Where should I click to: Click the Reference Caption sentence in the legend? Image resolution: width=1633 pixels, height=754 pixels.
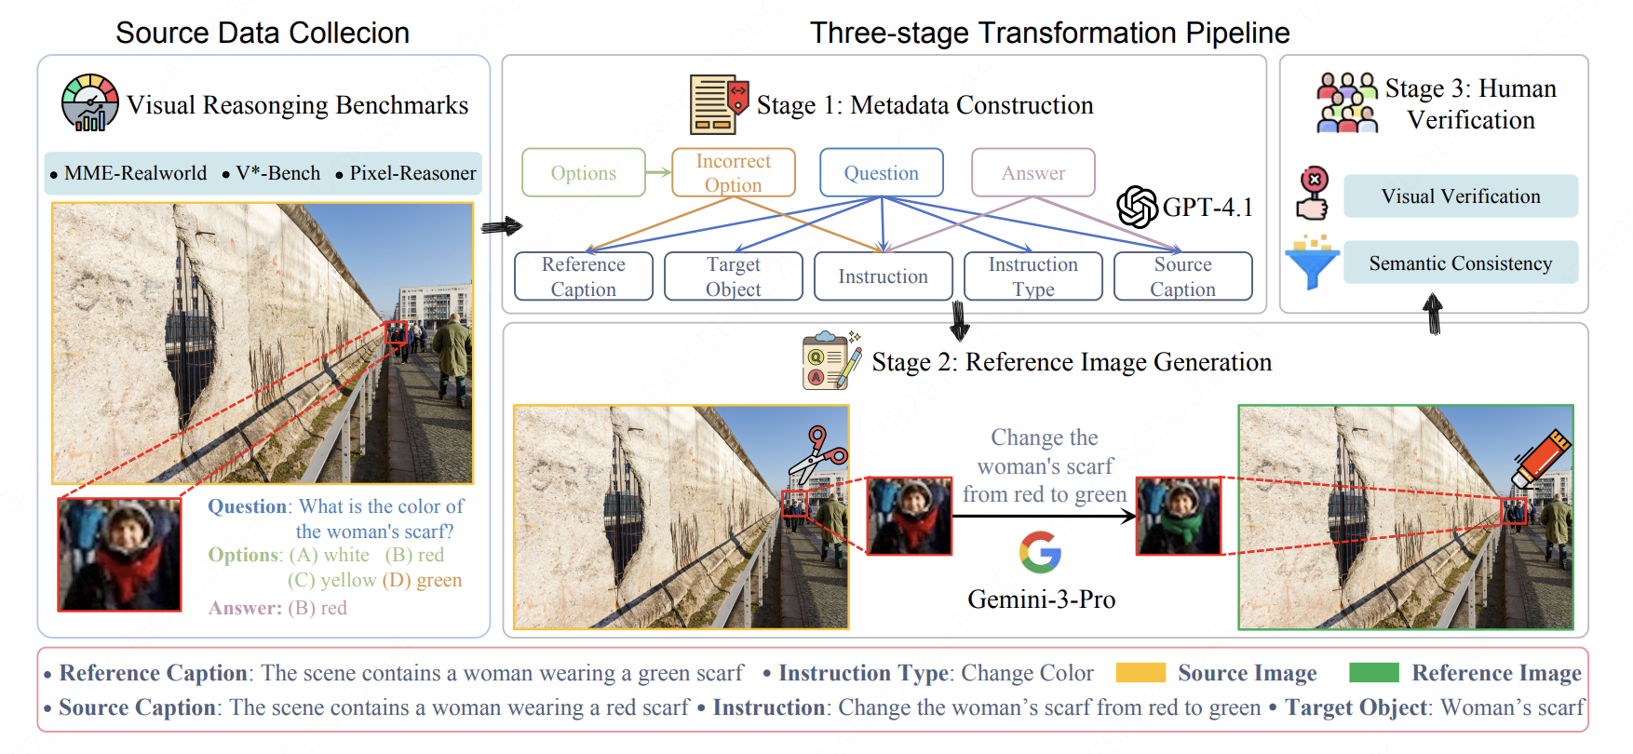(401, 673)
